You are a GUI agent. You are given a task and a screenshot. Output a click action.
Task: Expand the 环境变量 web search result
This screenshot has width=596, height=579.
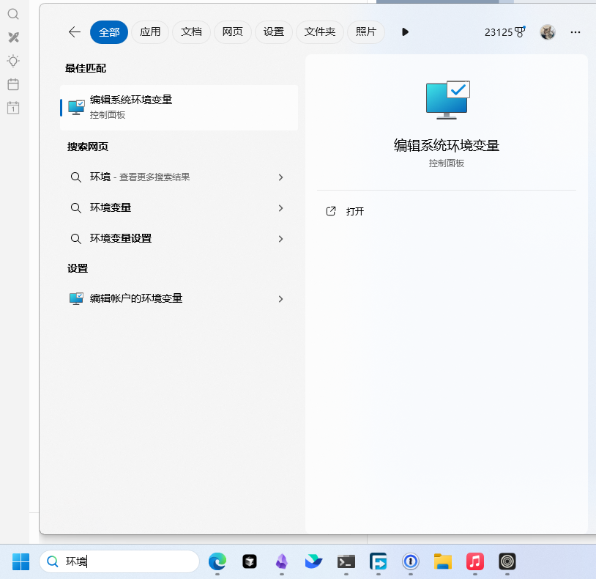pyautogui.click(x=280, y=208)
